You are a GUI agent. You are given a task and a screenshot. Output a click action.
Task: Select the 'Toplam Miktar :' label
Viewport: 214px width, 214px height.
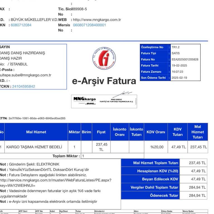pyautogui.click(x=66, y=156)
